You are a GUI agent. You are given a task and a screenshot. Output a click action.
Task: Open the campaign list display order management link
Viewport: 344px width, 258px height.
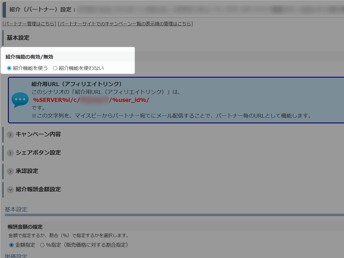click(x=125, y=24)
